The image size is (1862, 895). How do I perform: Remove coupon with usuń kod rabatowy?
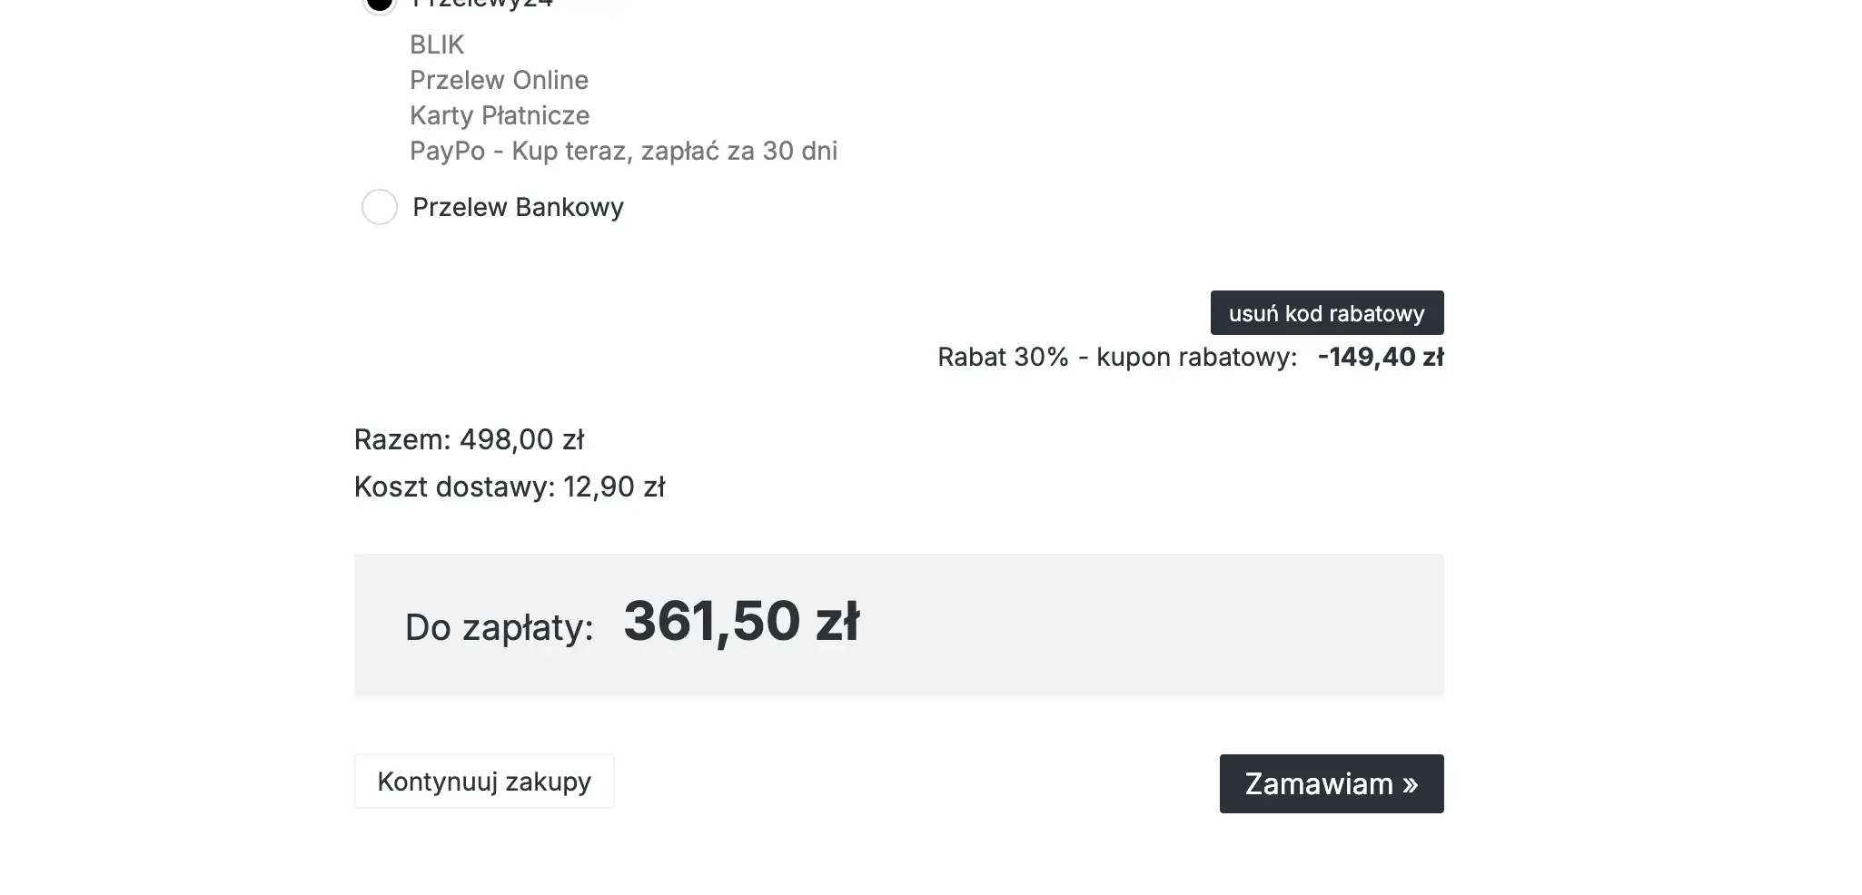pos(1326,313)
